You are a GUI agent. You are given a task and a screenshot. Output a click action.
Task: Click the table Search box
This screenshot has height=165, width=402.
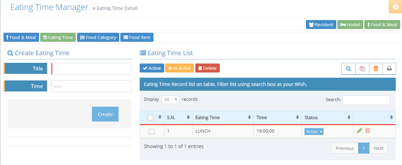366,100
